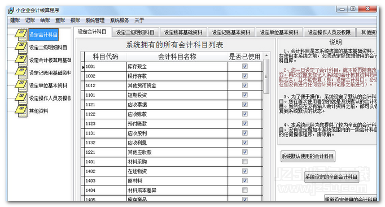The image size is (385, 207).
Task: Uncheck the 短期投资 in-use checkbox
Action: coord(245,95)
